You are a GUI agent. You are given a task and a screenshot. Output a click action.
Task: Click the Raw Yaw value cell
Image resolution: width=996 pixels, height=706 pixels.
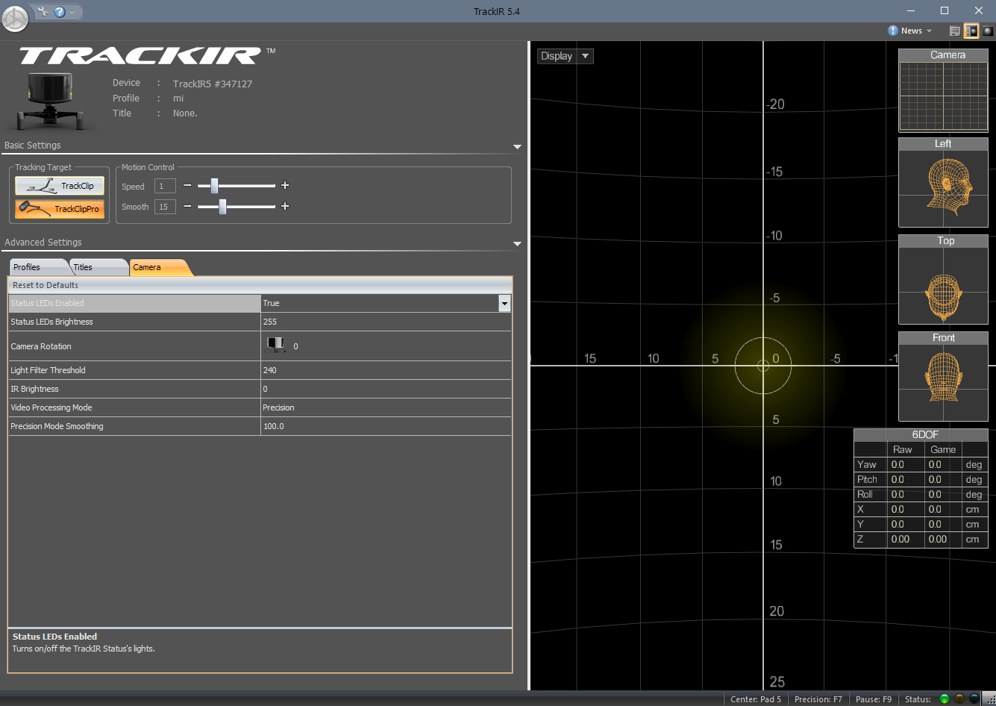tap(906, 464)
